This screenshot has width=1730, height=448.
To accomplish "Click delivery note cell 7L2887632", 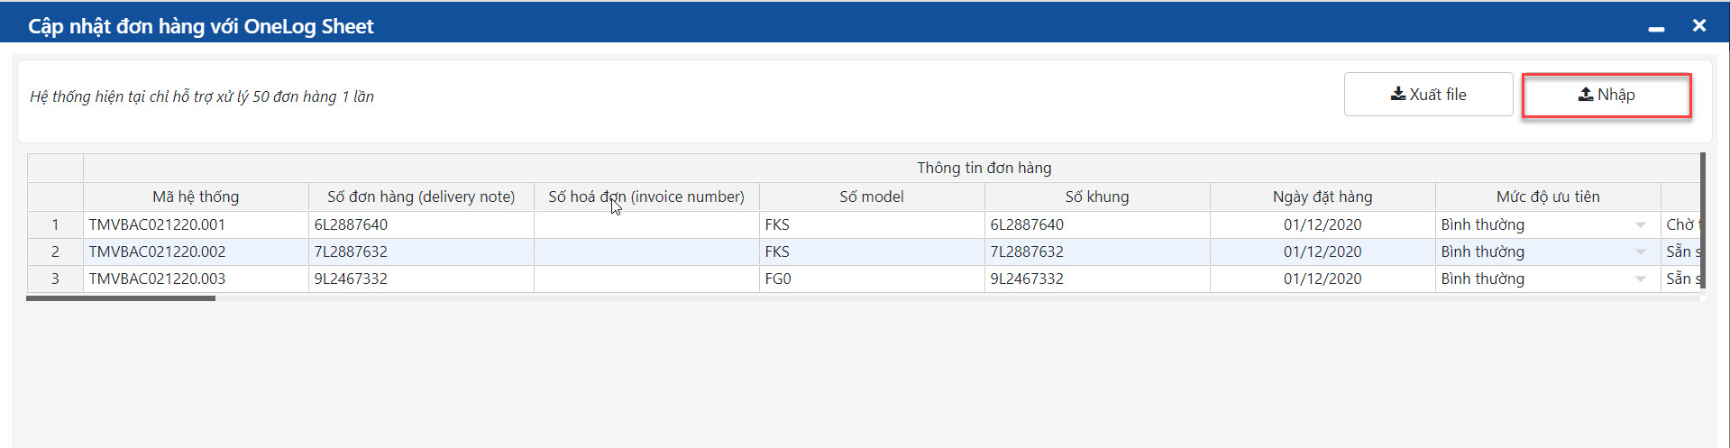I will click(421, 251).
